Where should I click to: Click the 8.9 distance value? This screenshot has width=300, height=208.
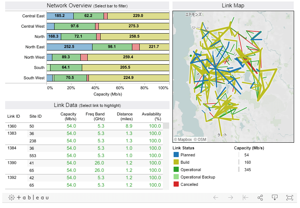[129, 126]
